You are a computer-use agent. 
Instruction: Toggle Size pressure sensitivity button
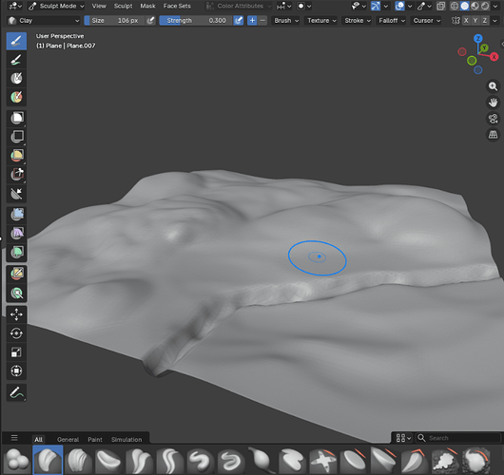pos(150,21)
